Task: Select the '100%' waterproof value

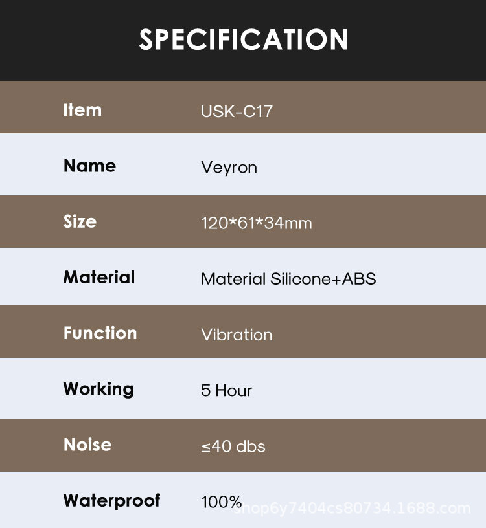Action: (221, 501)
